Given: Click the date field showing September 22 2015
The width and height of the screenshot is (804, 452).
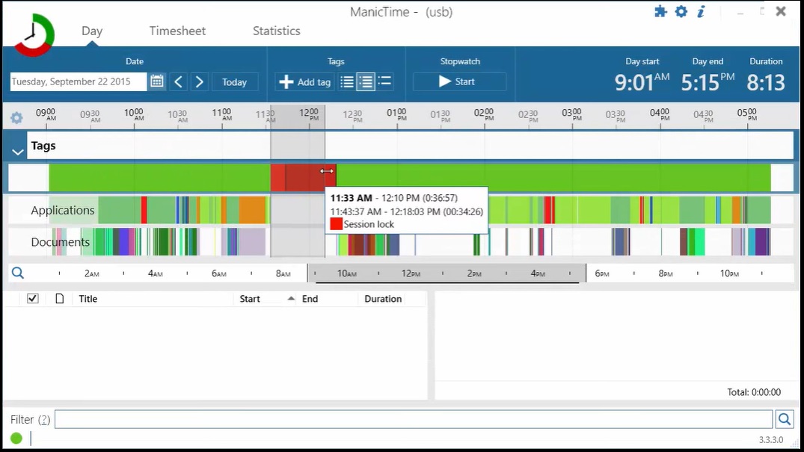Looking at the screenshot, I should 79,82.
